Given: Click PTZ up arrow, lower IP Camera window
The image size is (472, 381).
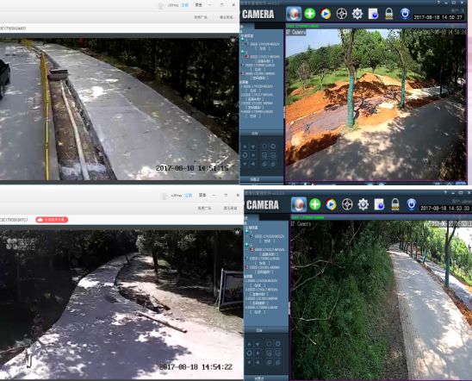Looking at the screenshot, I should point(249,344).
